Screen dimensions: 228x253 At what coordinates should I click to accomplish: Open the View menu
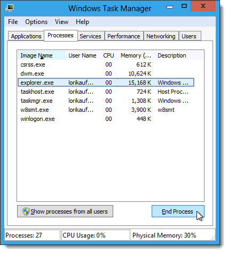pos(61,22)
